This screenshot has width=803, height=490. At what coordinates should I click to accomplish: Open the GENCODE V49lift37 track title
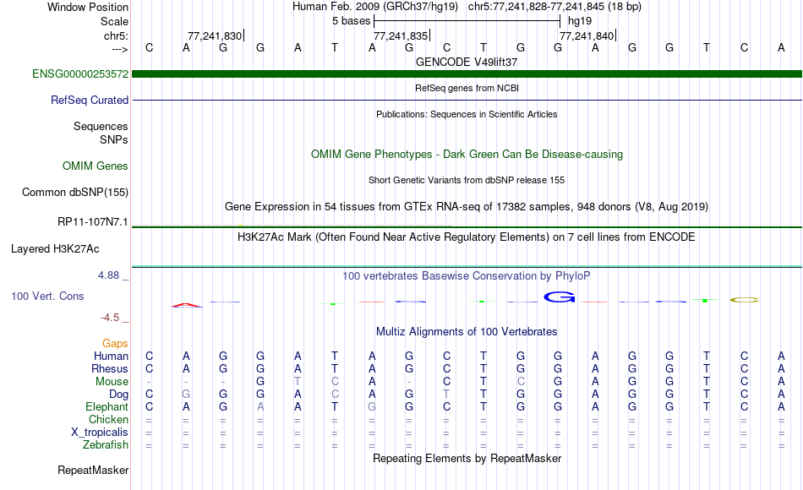[467, 62]
